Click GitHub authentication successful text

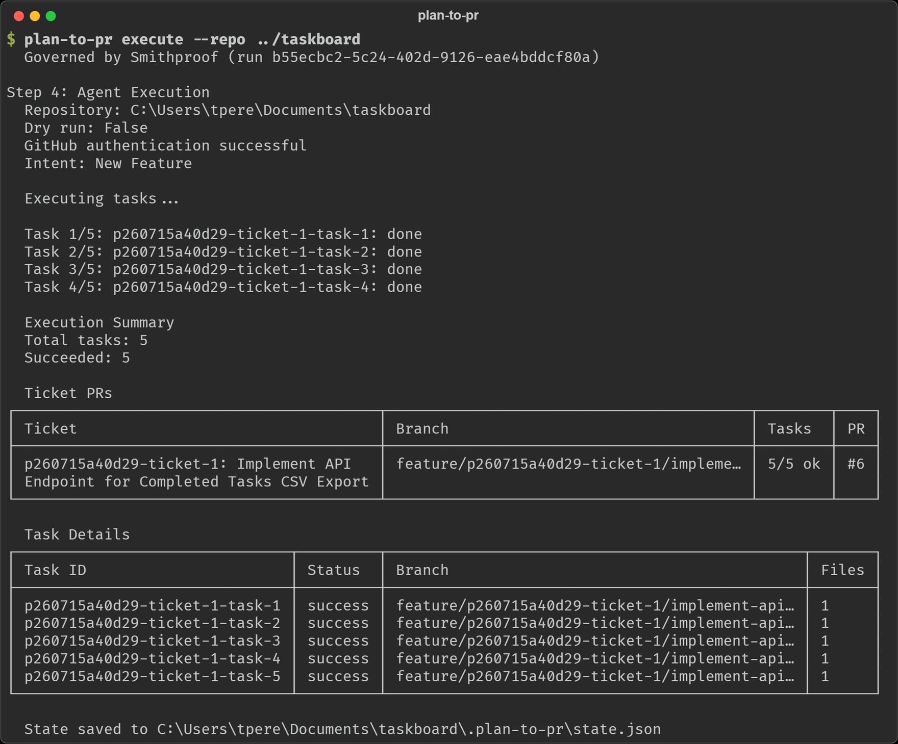(165, 145)
